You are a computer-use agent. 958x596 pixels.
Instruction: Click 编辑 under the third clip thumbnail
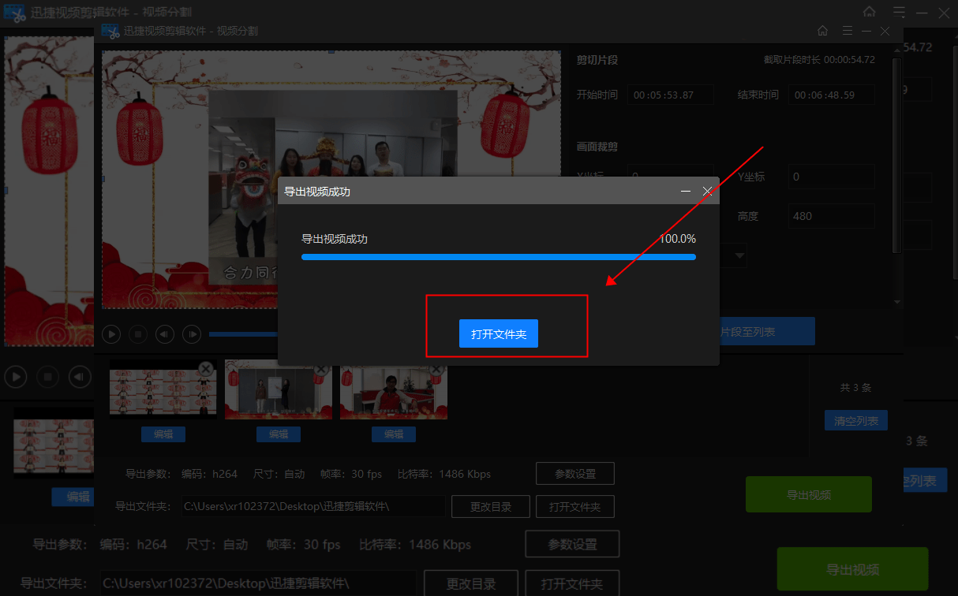(x=394, y=434)
